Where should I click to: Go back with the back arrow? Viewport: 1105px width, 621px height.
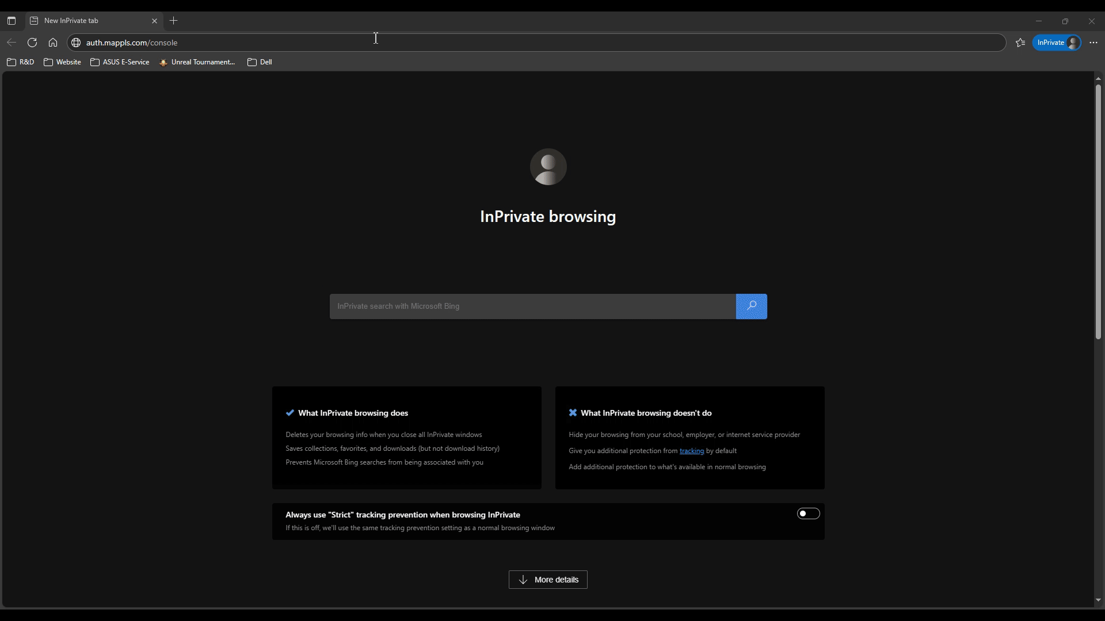(x=12, y=43)
